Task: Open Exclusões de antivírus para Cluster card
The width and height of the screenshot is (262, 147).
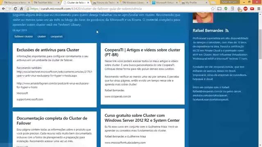Action: click(48, 50)
